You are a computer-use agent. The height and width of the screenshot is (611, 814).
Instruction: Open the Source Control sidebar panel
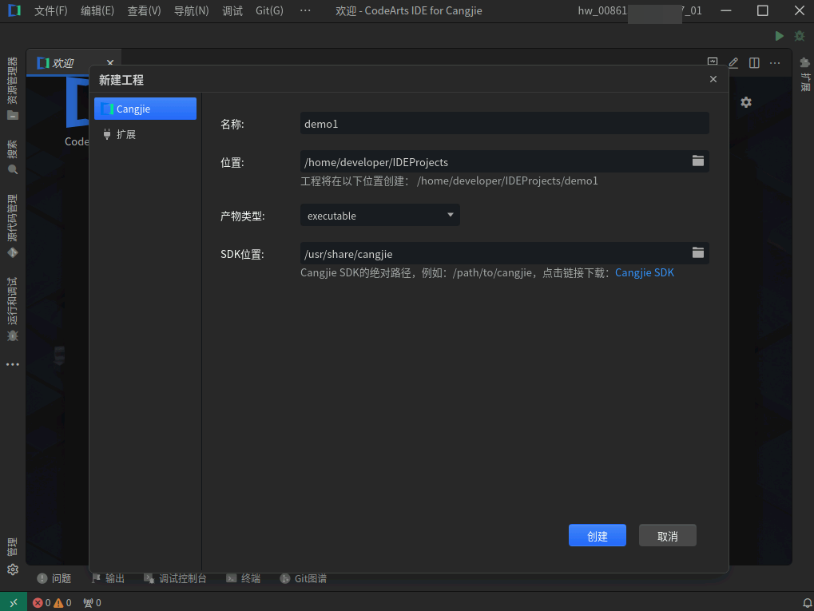(x=13, y=226)
